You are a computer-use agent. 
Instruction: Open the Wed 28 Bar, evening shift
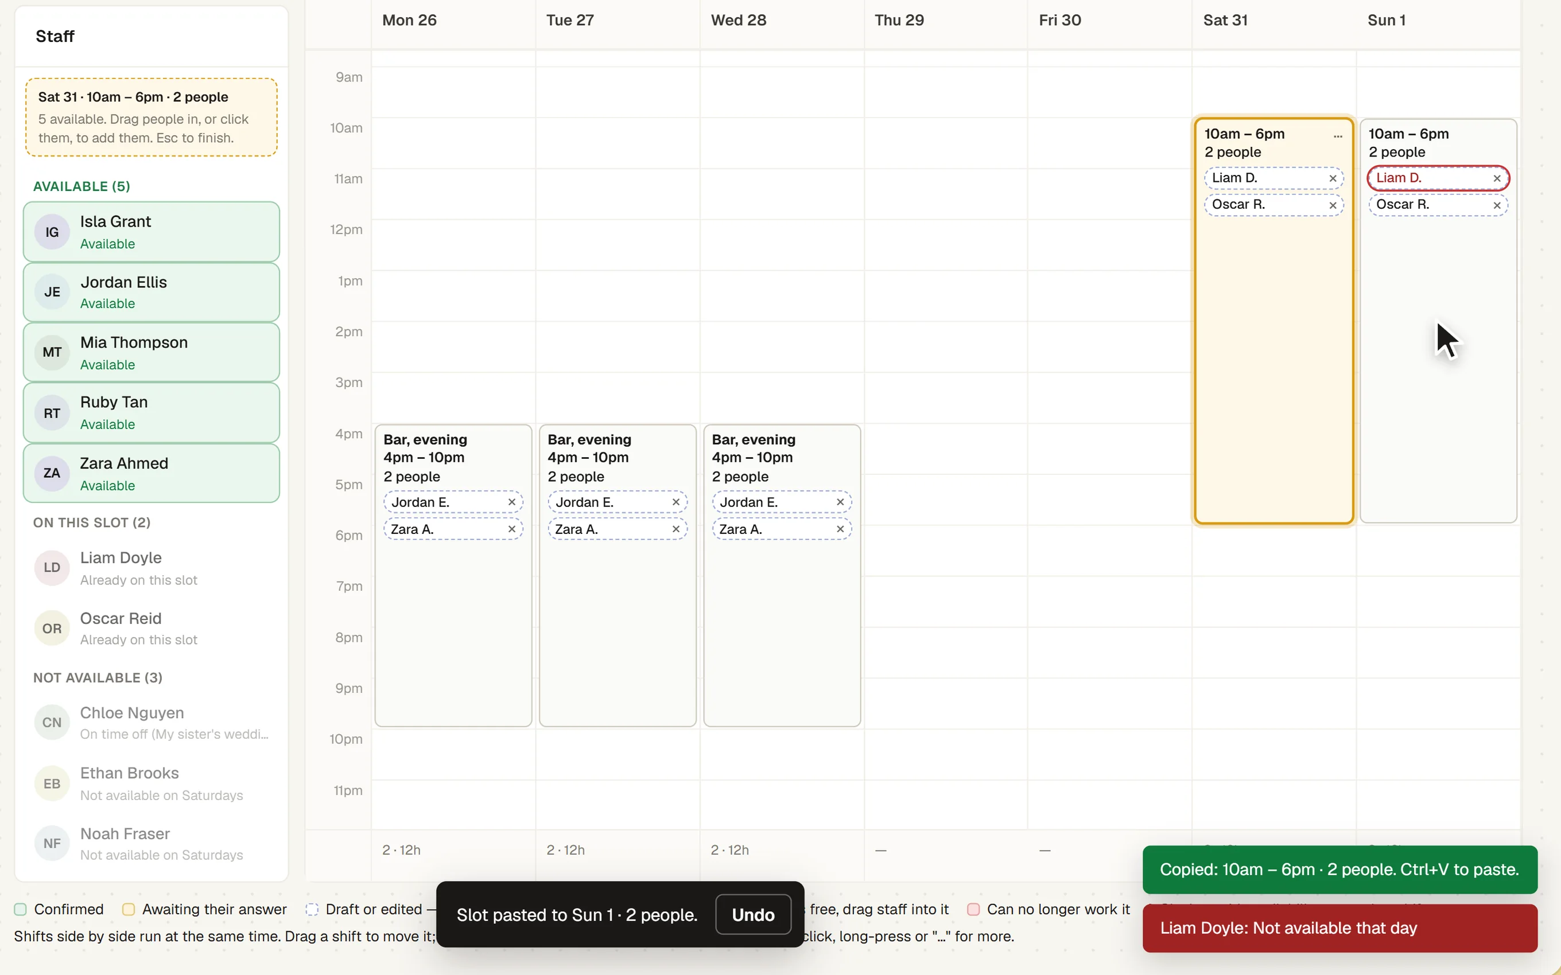[782, 576]
